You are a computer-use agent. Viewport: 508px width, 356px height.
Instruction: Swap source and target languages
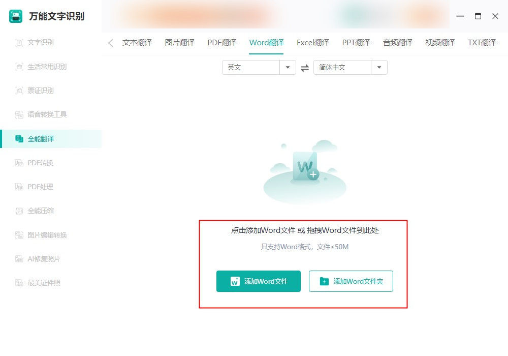(x=304, y=68)
